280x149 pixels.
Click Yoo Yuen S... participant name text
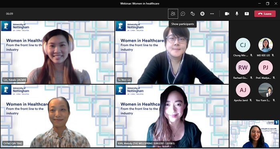pos(264,100)
